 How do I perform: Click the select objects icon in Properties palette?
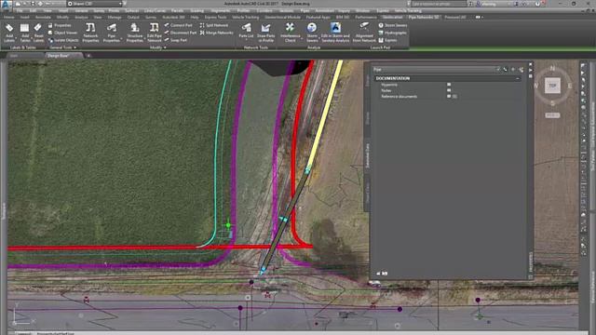(x=513, y=70)
